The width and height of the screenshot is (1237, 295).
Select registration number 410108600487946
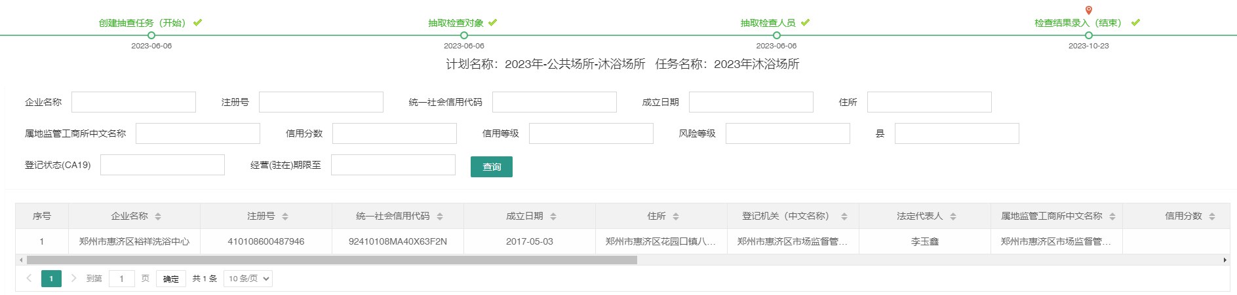(265, 241)
